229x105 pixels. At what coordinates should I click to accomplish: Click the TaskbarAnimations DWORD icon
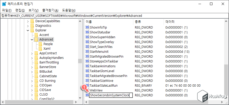coord(87,66)
